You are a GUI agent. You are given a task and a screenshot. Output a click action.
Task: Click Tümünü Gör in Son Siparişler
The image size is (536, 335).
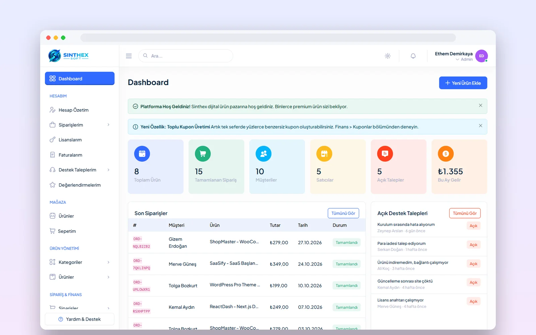coord(343,213)
